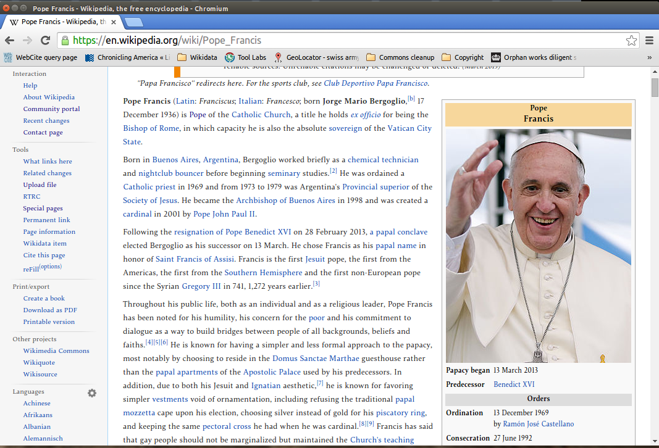Viewport: 659px width, 448px height.
Task: Go to Community portal
Action: click(51, 109)
